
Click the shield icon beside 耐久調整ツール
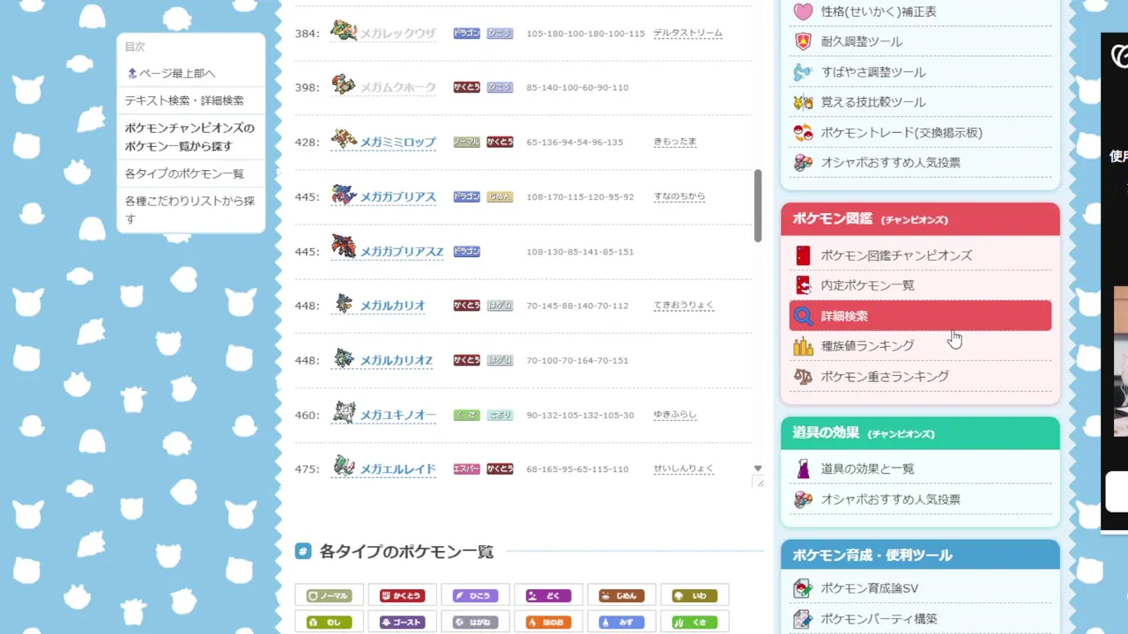pyautogui.click(x=803, y=41)
